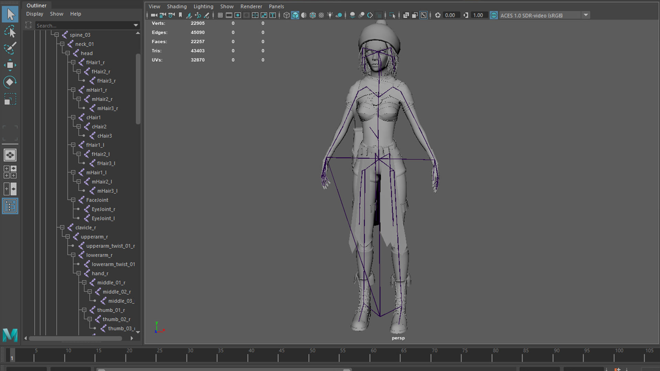
Task: Enable wireframe shading cube icon
Action: click(286, 15)
